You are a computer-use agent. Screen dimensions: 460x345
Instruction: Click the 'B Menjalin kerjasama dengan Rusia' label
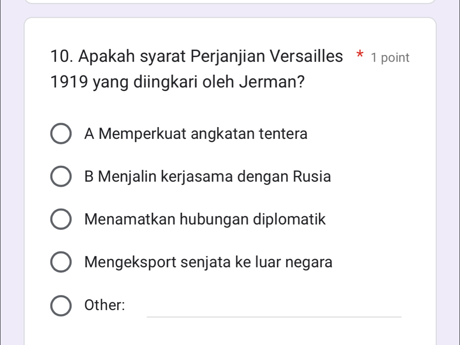click(207, 177)
